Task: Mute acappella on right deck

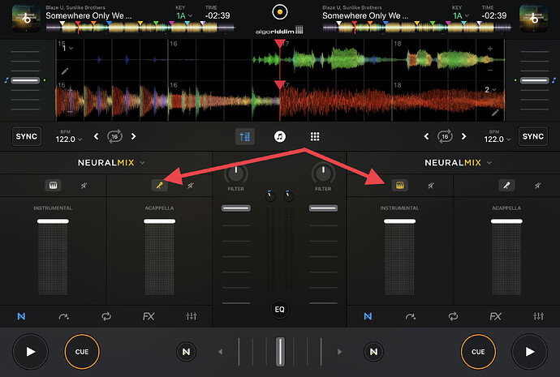Action: [537, 186]
